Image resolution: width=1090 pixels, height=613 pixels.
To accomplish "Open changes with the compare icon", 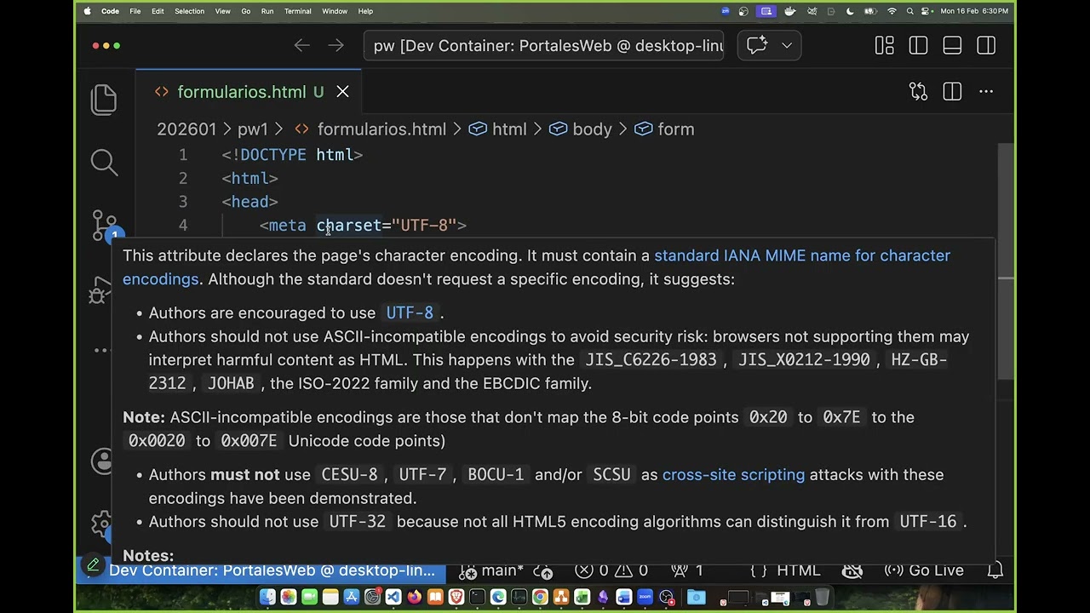I will 918,91.
